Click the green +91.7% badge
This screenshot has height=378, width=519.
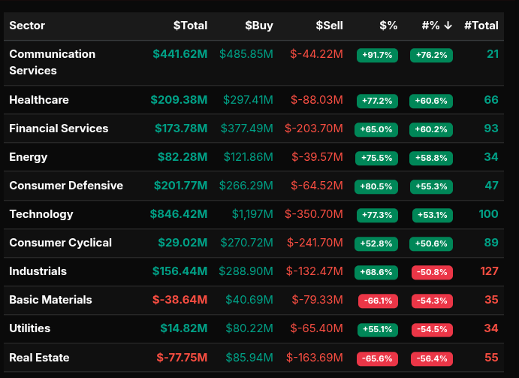pos(377,55)
